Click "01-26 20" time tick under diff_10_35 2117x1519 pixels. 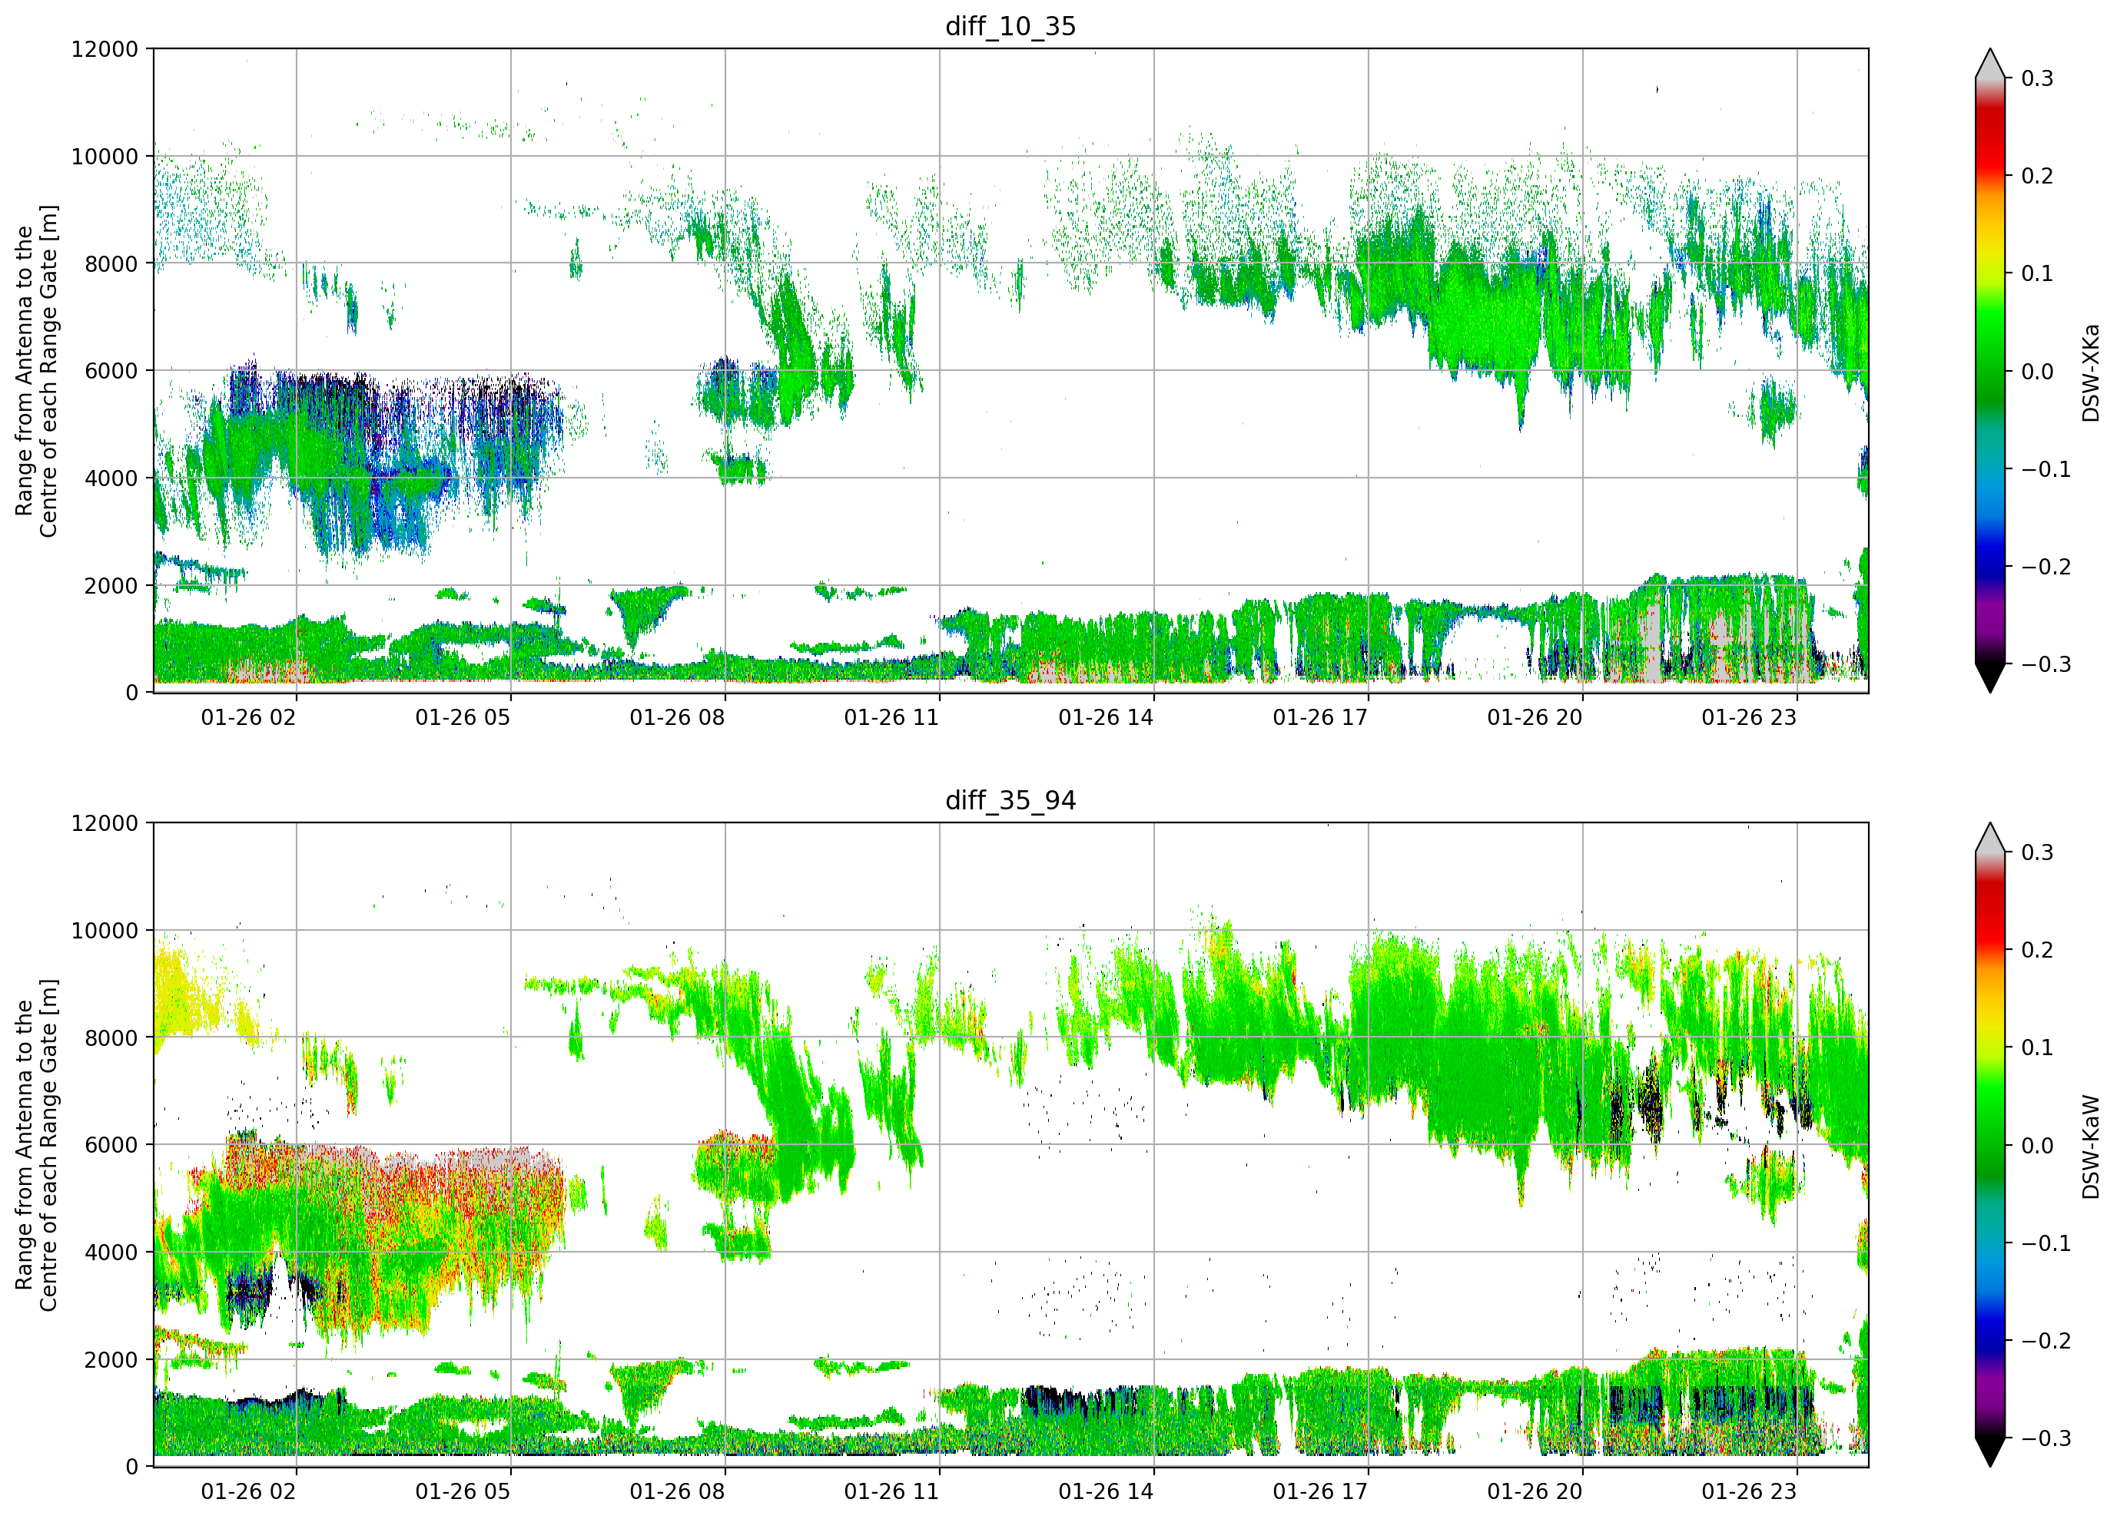coord(1535,717)
